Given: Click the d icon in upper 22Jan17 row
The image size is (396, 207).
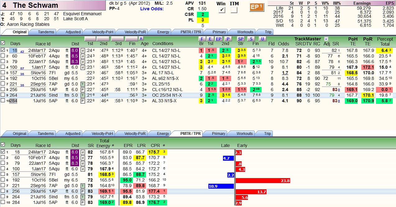Looking at the screenshot, I should tap(83, 62).
